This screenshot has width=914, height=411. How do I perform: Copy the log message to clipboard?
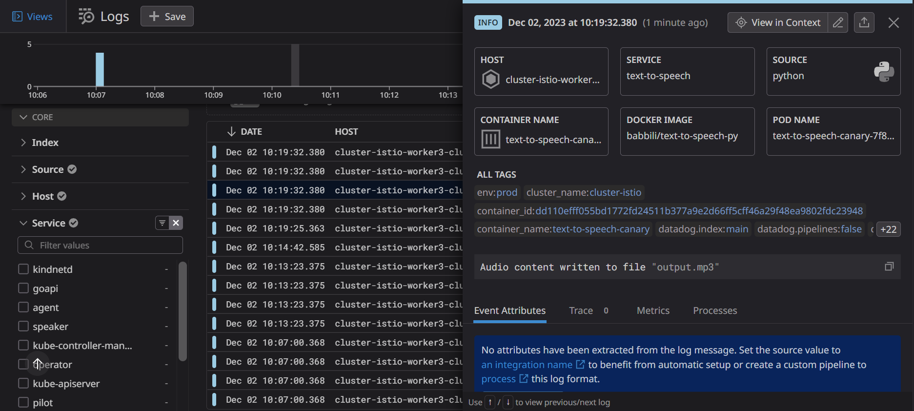(x=889, y=267)
